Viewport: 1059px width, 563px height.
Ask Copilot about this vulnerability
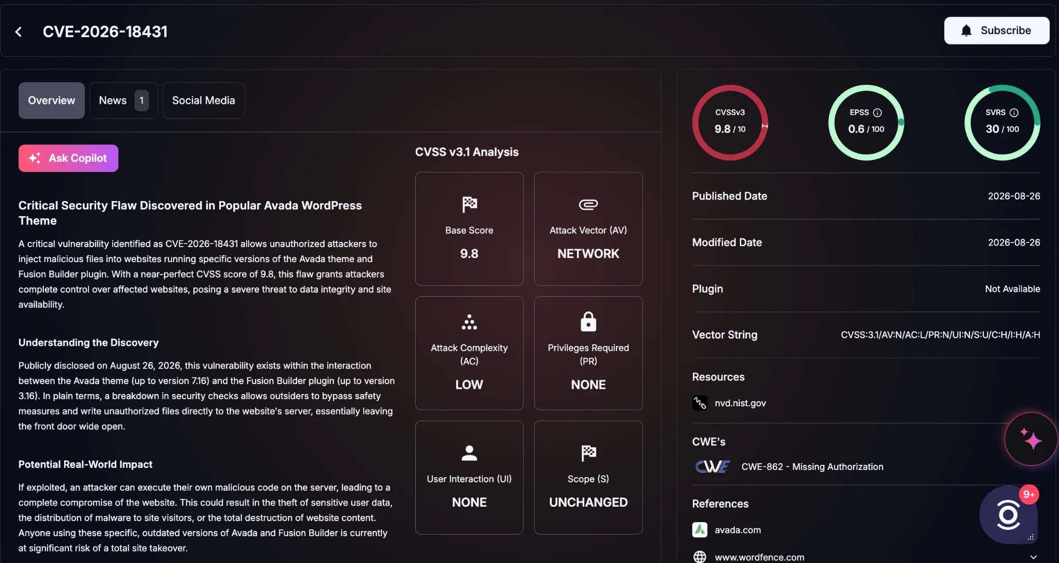pyautogui.click(x=68, y=158)
